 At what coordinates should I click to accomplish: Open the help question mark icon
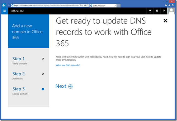[164, 11]
